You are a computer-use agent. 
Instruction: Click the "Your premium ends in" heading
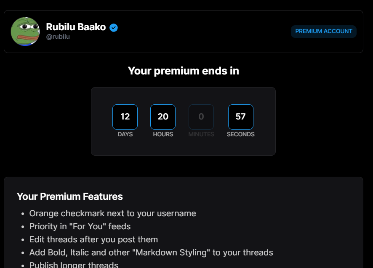[184, 71]
